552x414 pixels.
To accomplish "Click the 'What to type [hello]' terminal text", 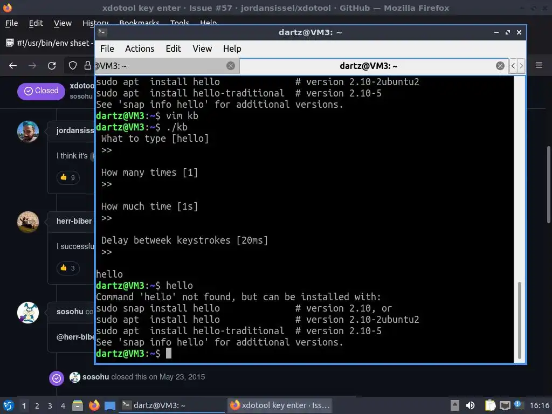I will (155, 139).
